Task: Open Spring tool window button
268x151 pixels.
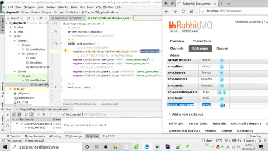Action: (x=55, y=136)
